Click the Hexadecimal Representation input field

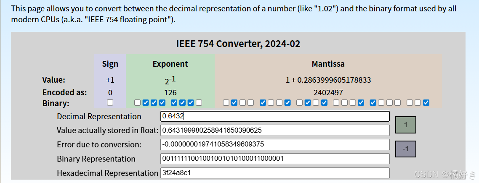point(275,173)
